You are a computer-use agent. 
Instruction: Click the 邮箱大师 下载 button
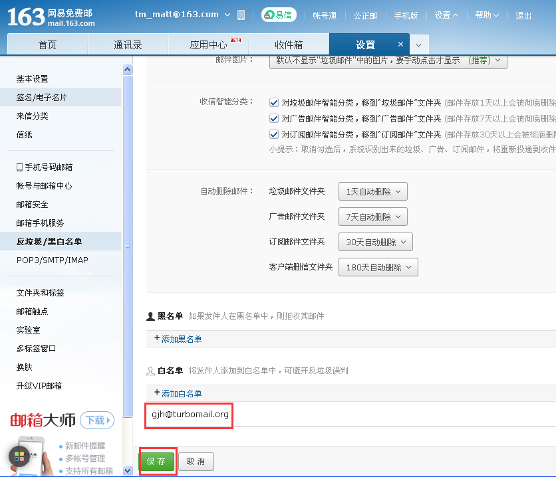(x=97, y=420)
